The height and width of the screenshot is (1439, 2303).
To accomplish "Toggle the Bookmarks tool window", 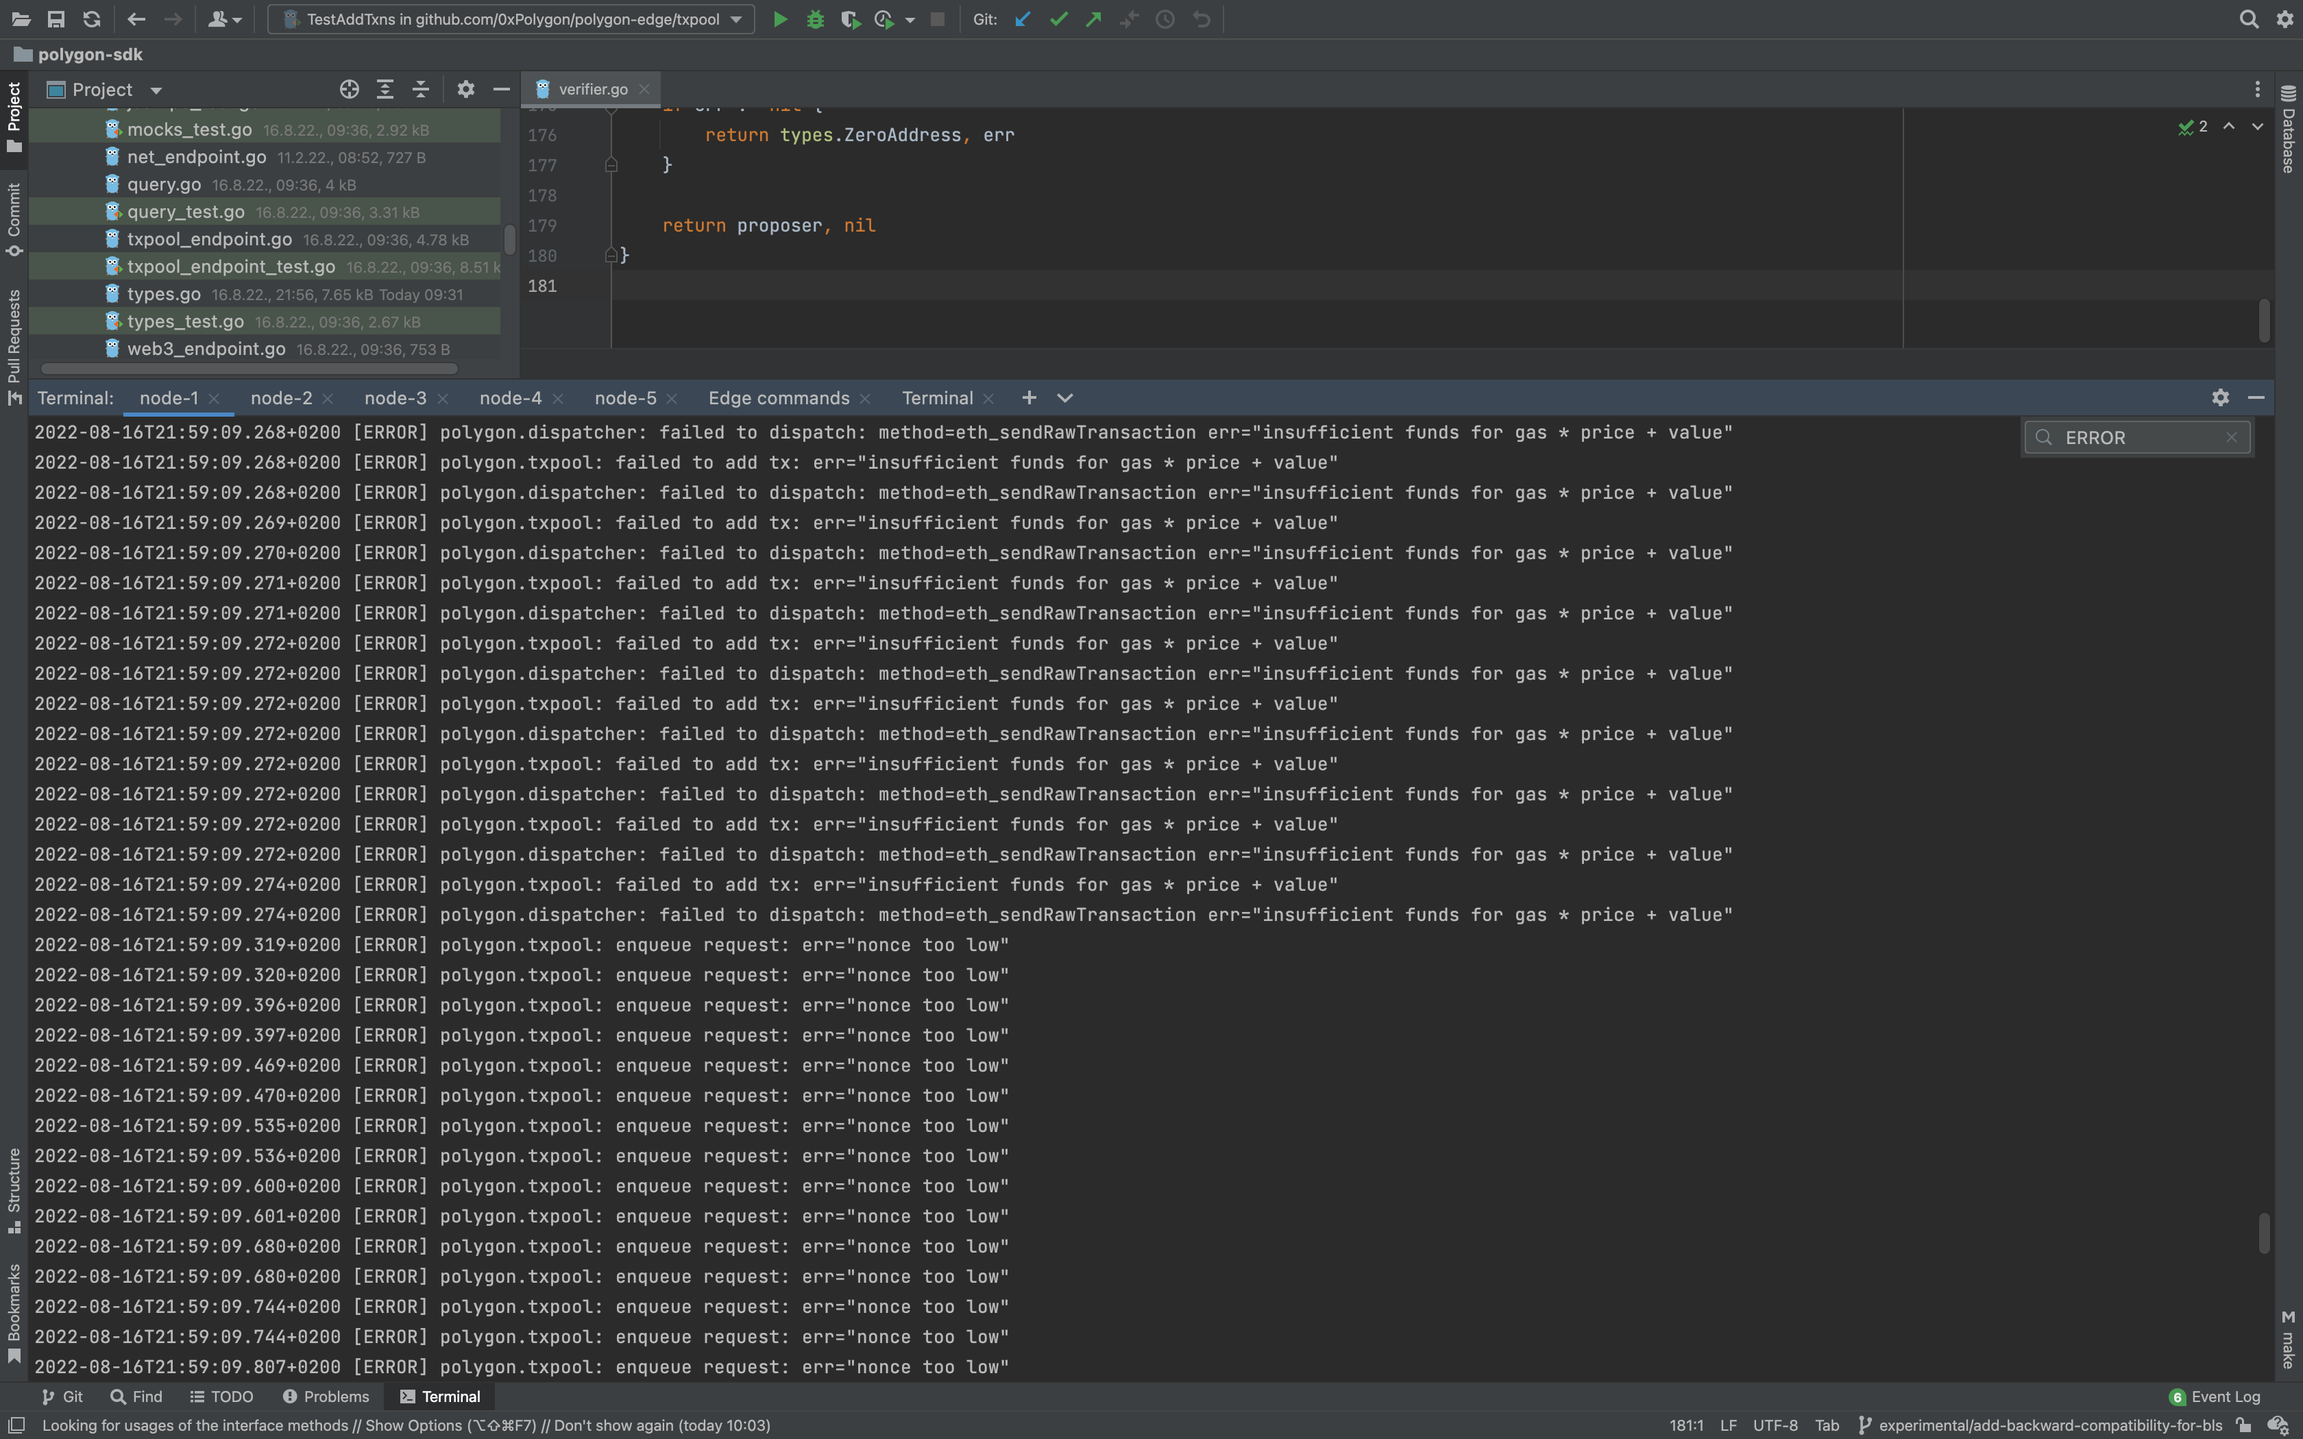I will click(13, 1304).
